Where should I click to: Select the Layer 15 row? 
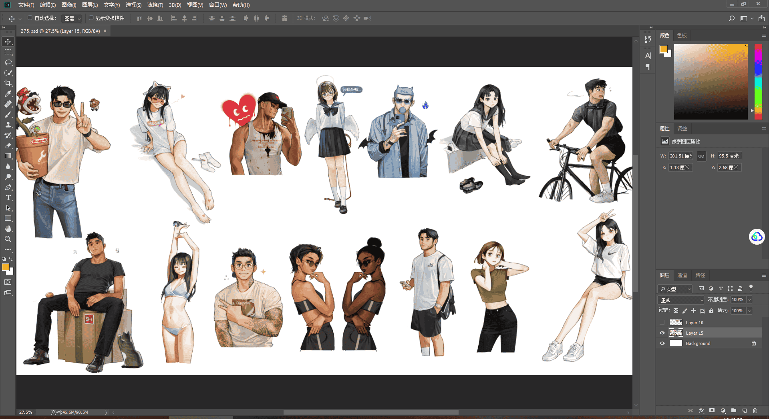coord(709,333)
